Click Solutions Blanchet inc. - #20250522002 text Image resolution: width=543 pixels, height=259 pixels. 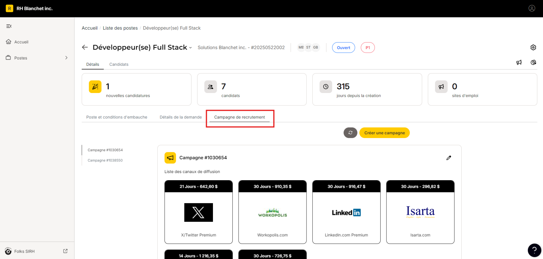click(x=241, y=47)
